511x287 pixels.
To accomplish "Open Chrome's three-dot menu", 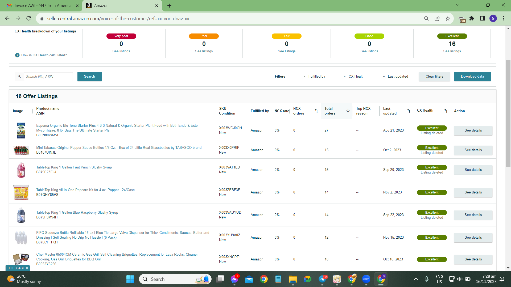I will 504,18.
